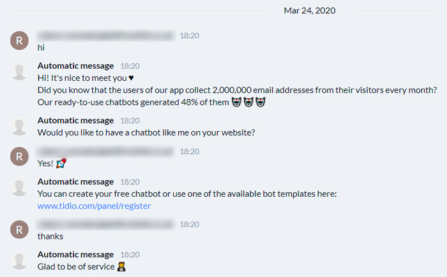Click the R avatar beside the hi message

pos(19,41)
